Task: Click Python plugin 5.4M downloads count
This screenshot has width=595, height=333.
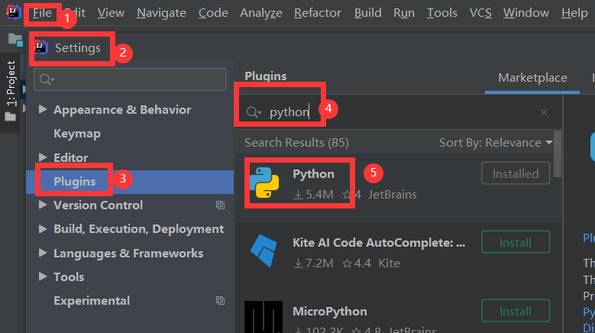Action: pos(313,195)
